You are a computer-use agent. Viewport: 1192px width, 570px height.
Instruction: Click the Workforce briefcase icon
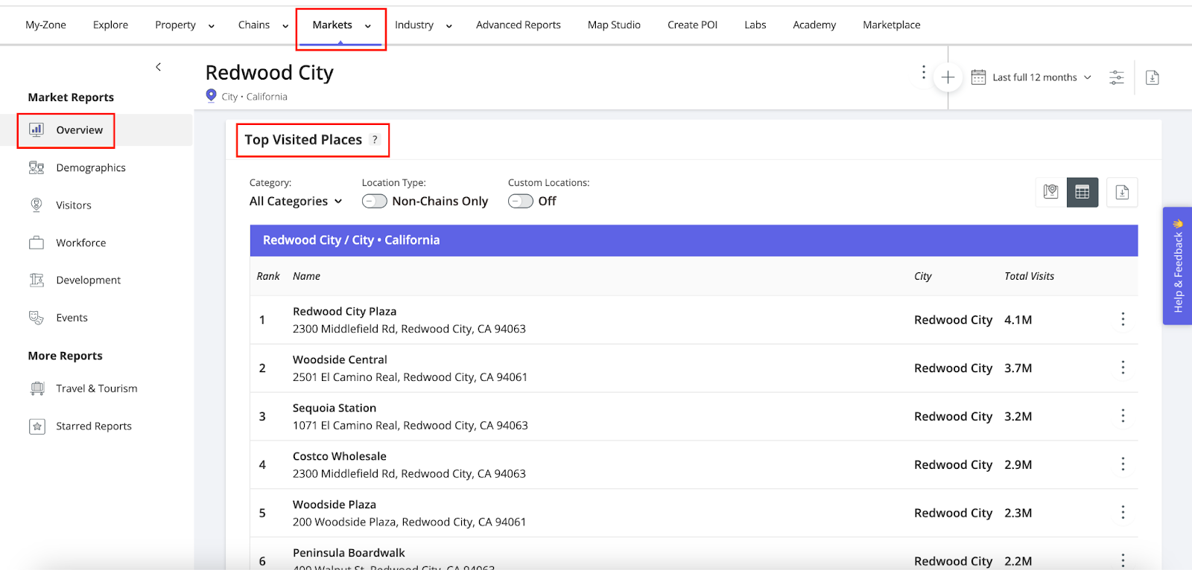pos(37,243)
